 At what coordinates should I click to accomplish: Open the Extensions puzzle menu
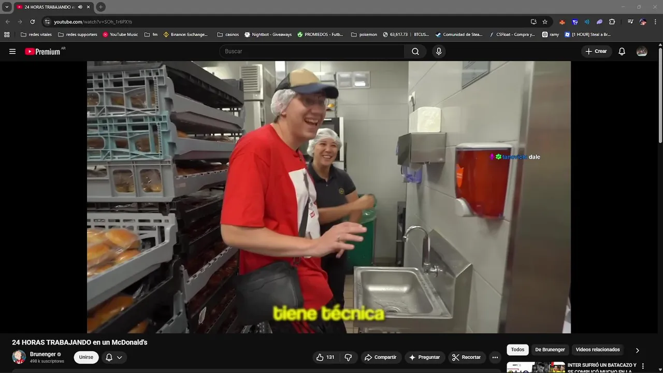(612, 22)
